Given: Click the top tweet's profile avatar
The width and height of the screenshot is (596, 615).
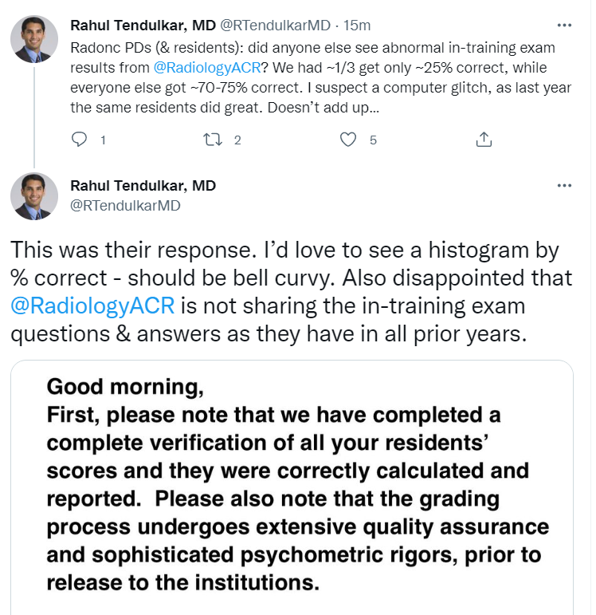Looking at the screenshot, I should coord(33,39).
